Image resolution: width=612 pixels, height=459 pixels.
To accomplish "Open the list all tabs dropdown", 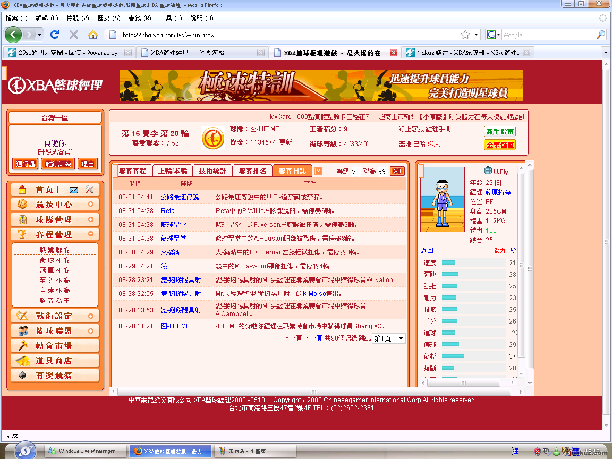I will click(606, 52).
